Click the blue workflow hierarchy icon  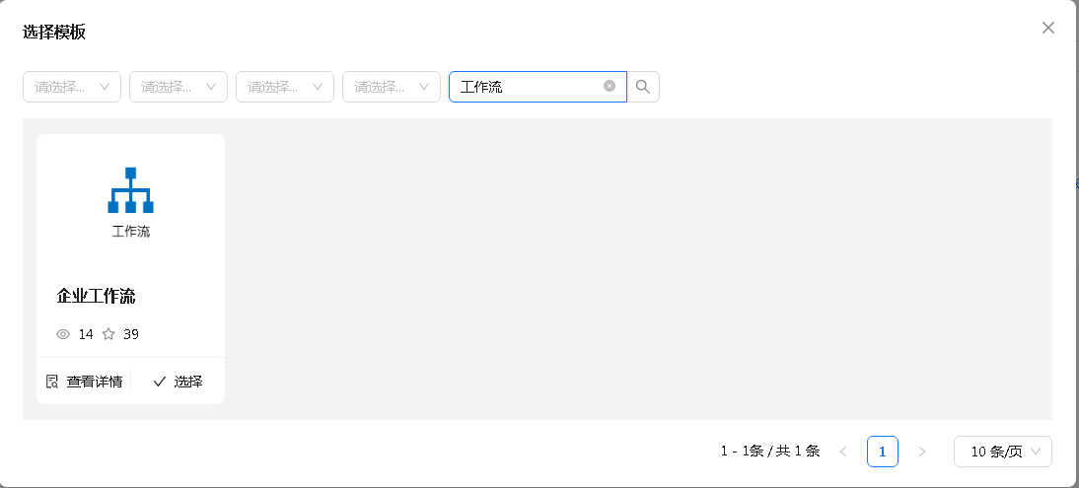(x=131, y=190)
